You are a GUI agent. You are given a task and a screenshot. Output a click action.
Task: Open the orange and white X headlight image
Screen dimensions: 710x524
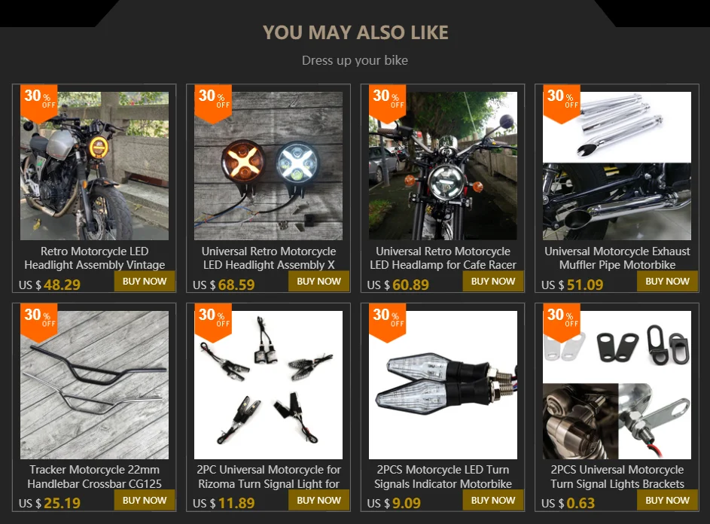[269, 166]
